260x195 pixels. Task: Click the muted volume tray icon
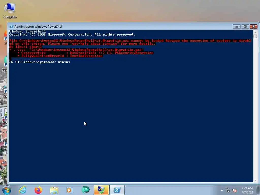(234, 190)
